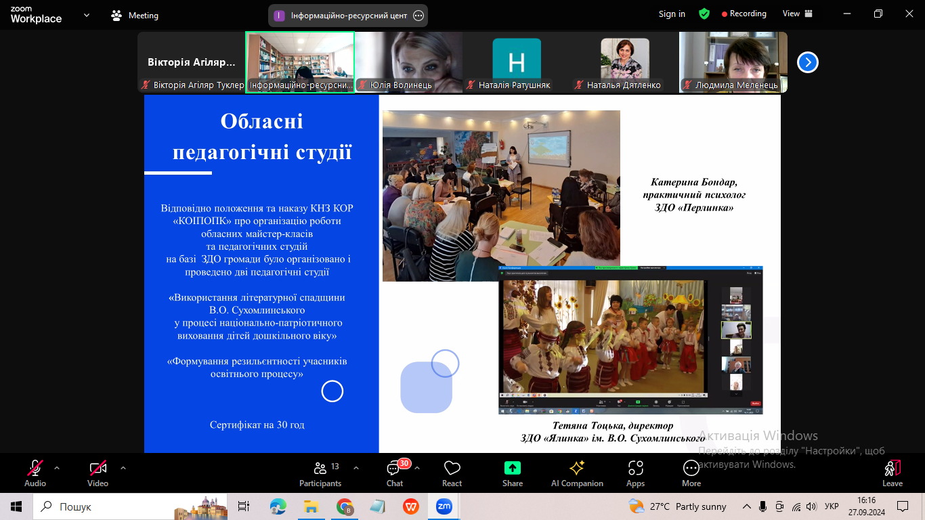Image resolution: width=925 pixels, height=520 pixels.
Task: Open AI Companion
Action: [577, 473]
